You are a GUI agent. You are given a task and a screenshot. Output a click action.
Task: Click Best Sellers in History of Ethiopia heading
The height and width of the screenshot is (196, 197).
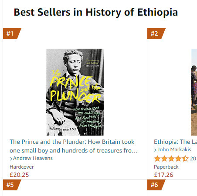(96, 12)
